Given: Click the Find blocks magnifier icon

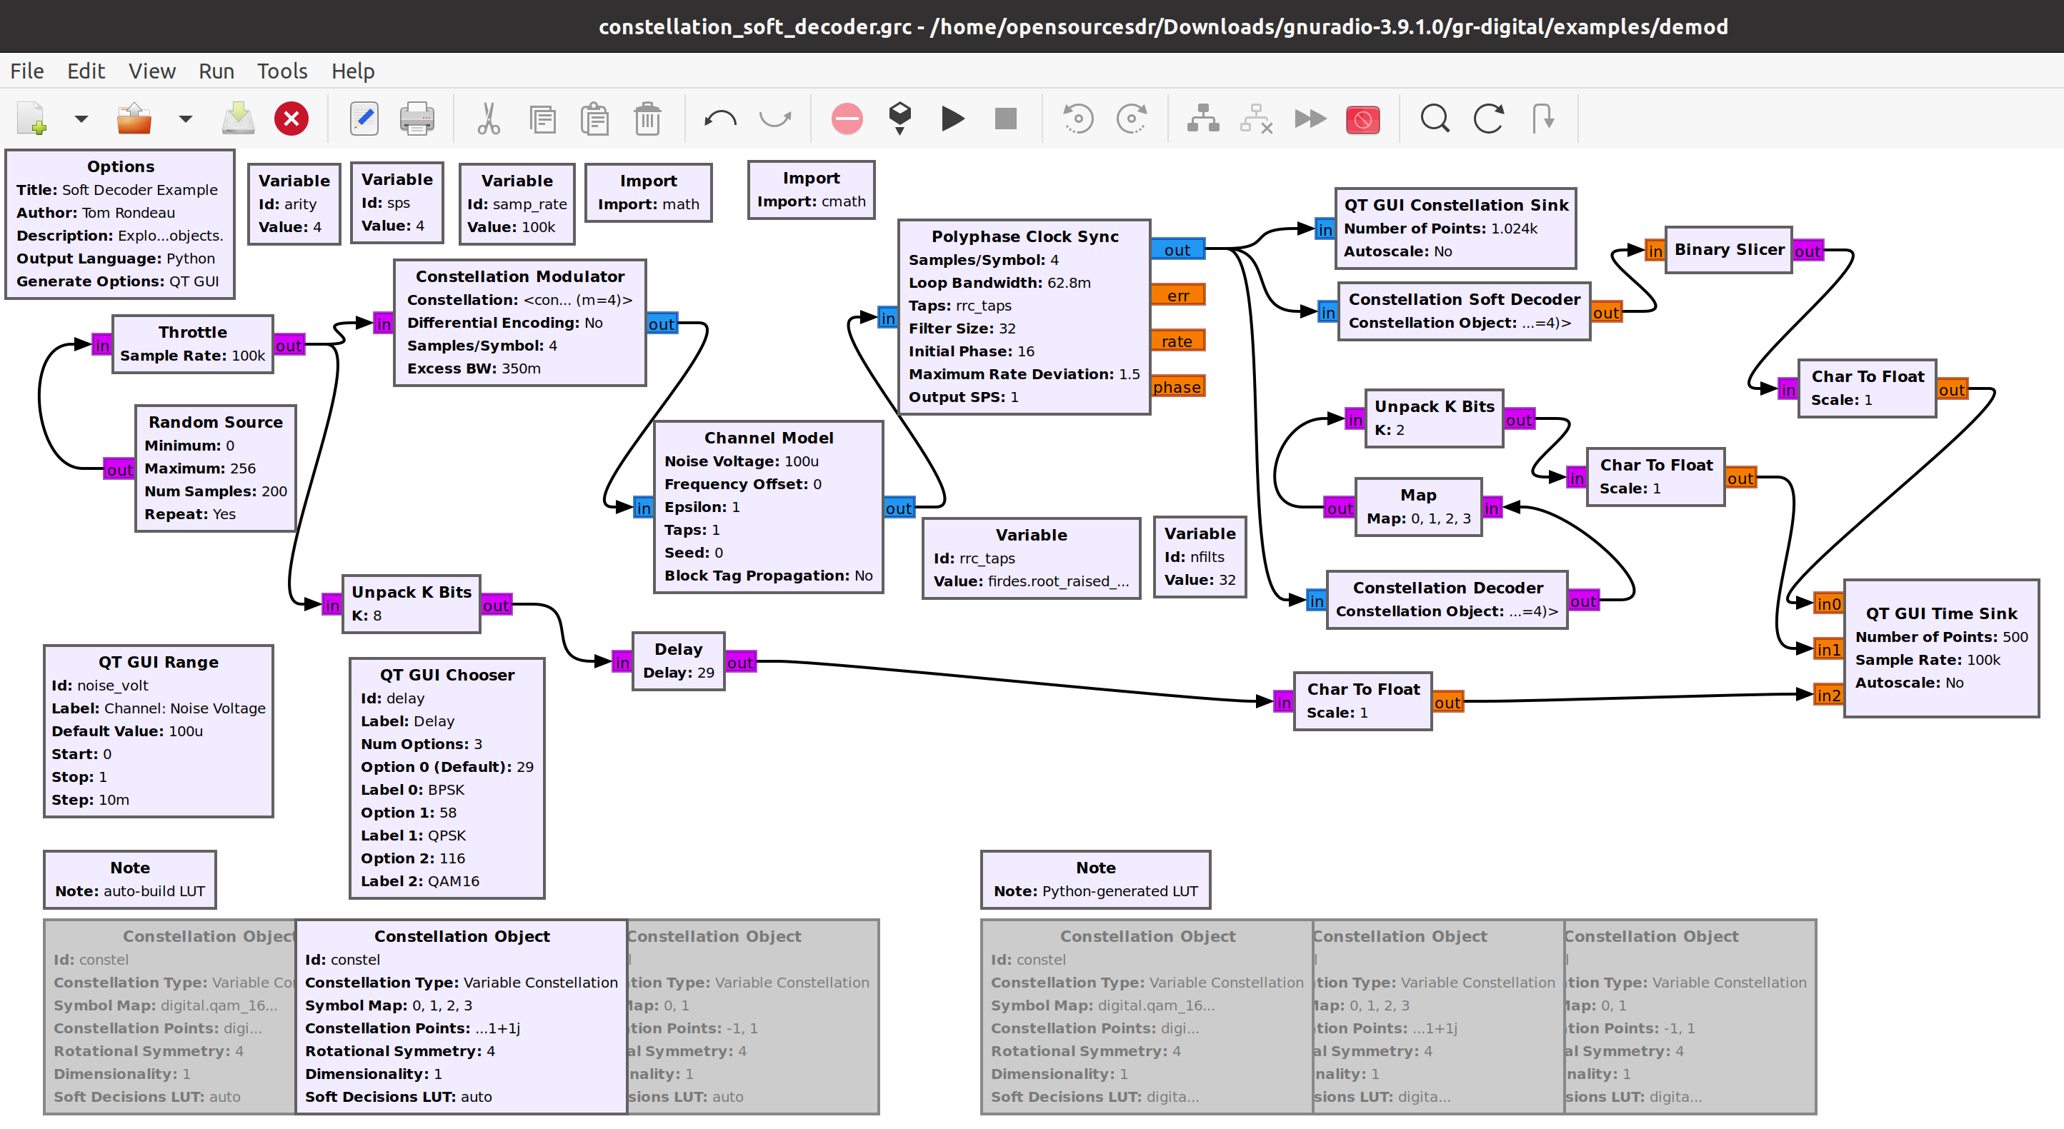Looking at the screenshot, I should 1434,119.
